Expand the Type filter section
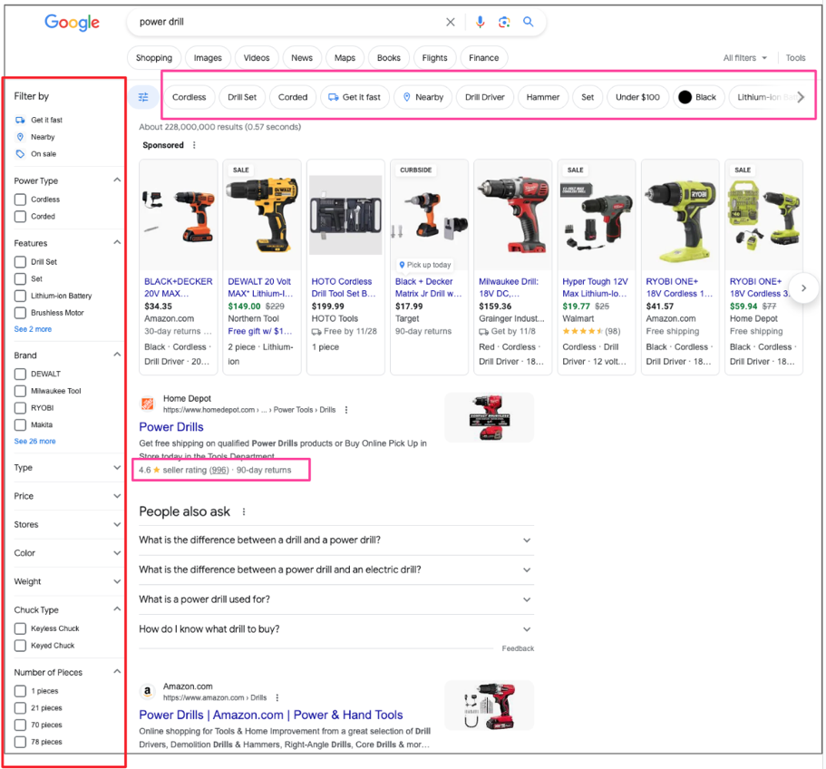Viewport: 826px width, 769px height. click(117, 467)
